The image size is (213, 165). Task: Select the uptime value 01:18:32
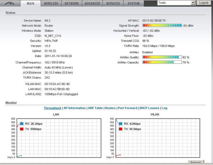(x=50, y=51)
